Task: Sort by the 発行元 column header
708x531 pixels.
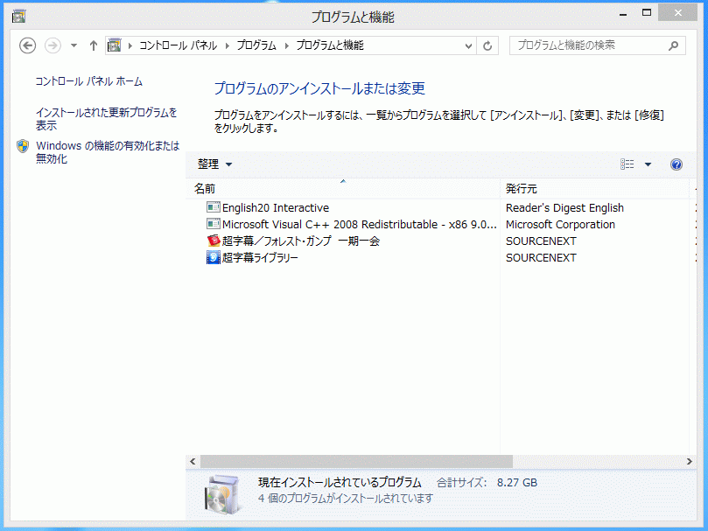Action: (x=595, y=189)
